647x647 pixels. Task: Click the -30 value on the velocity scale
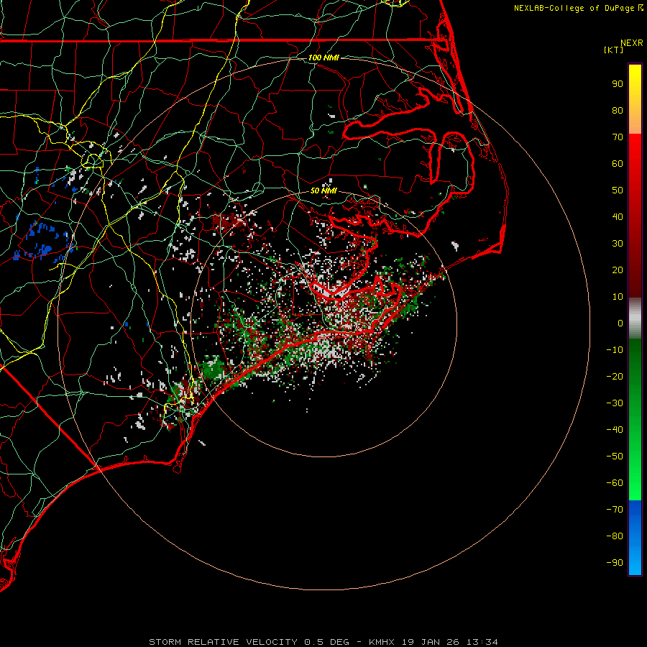(x=615, y=403)
